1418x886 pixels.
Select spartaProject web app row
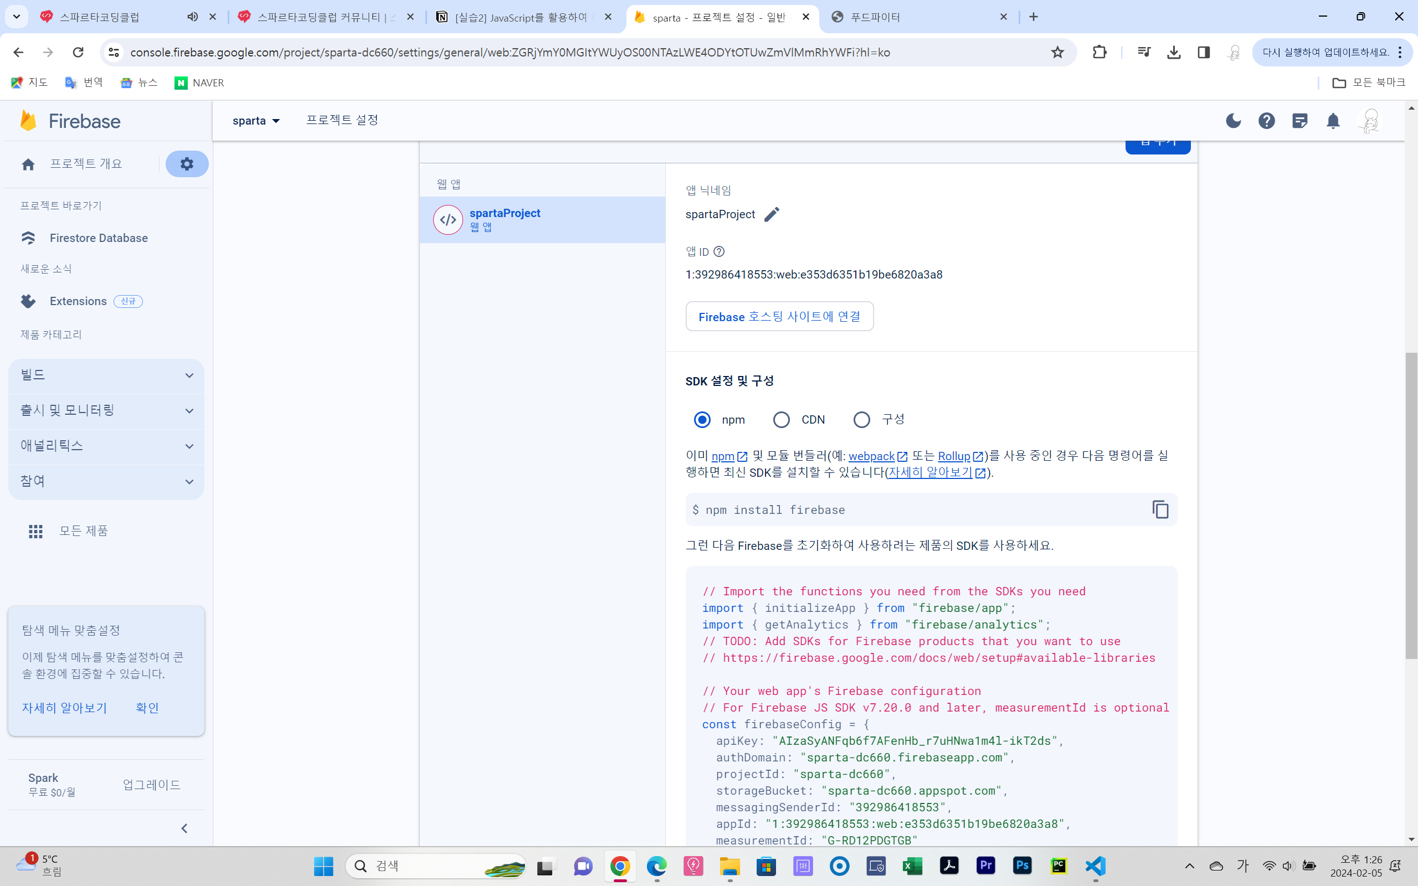tap(542, 220)
